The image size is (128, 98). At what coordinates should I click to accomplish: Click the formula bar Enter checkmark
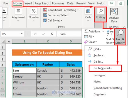(44, 34)
